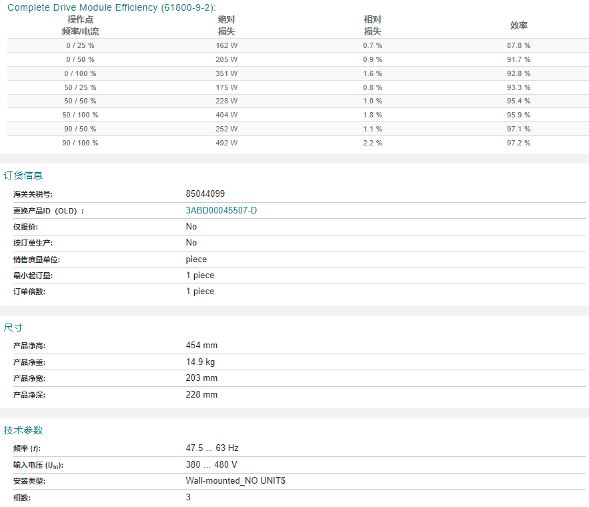Click the 绝对损失 column header

pos(226,25)
